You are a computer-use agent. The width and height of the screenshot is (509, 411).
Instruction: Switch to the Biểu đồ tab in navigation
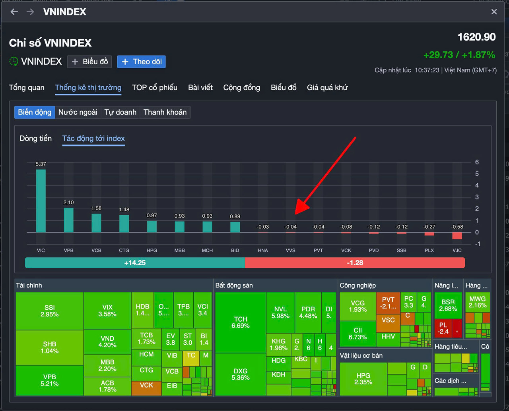pyautogui.click(x=284, y=87)
